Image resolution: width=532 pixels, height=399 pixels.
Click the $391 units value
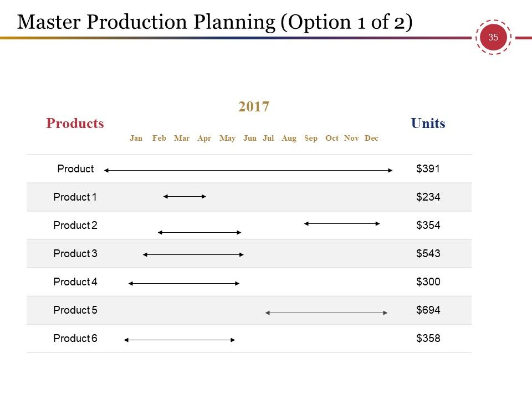click(x=428, y=168)
